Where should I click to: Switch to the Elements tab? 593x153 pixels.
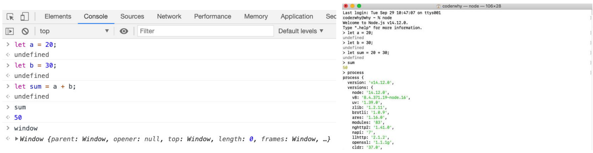pos(58,16)
